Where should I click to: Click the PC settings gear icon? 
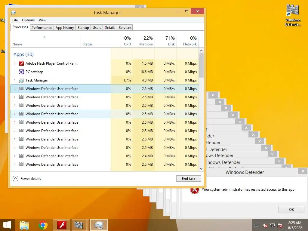point(21,72)
